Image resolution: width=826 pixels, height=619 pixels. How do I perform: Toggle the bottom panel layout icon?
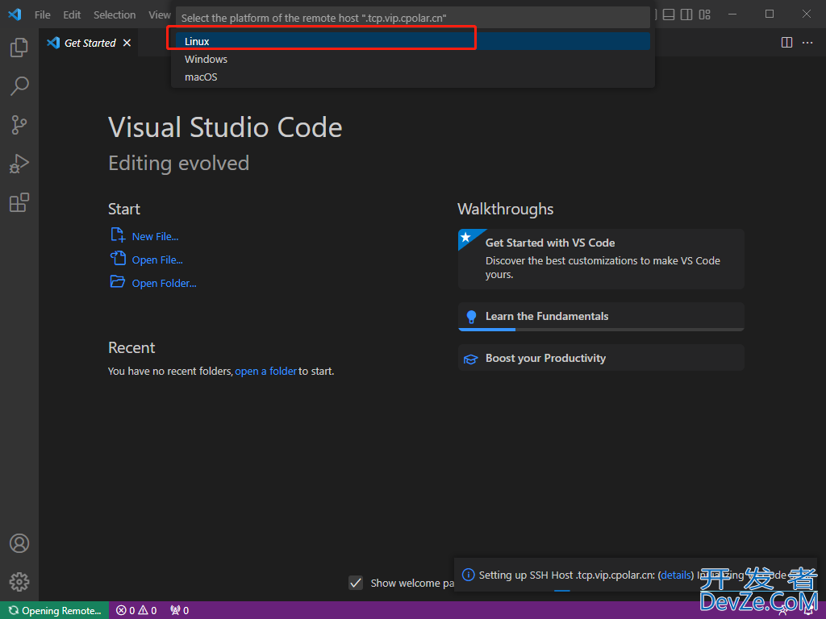(x=669, y=15)
